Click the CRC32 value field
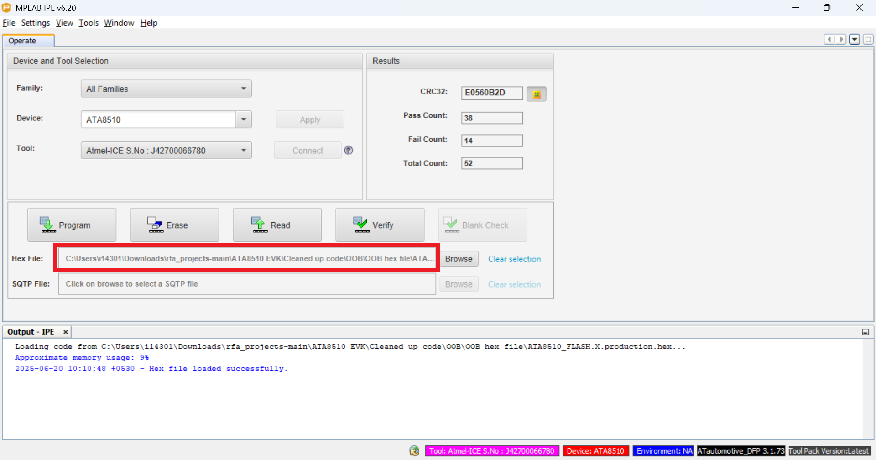This screenshot has width=876, height=460. click(492, 93)
